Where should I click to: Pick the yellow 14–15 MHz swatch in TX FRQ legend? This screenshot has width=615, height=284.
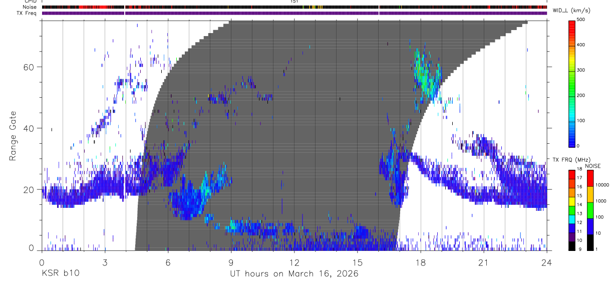pyautogui.click(x=572, y=200)
